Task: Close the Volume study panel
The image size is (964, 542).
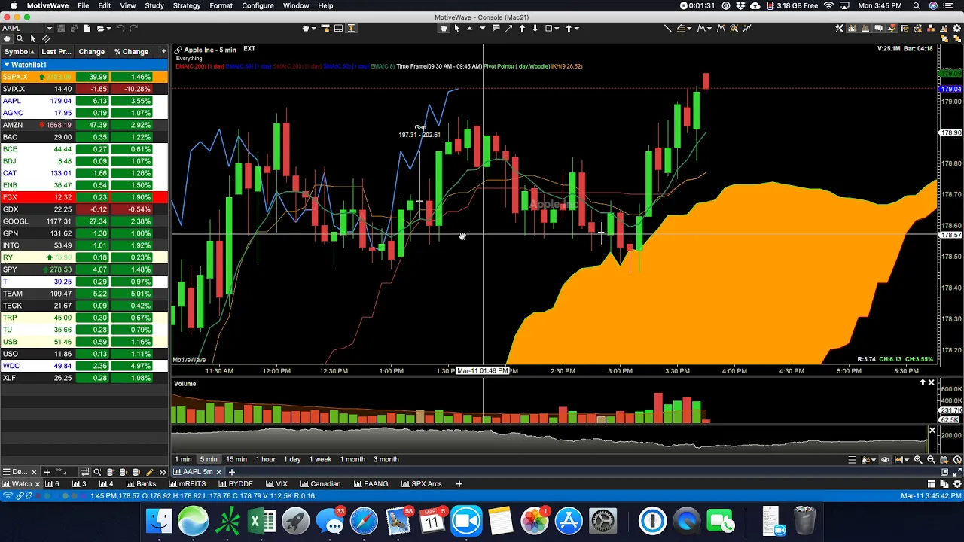Action: click(x=931, y=383)
